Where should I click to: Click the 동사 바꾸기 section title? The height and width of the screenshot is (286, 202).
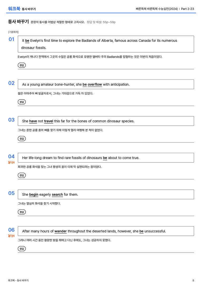[18, 22]
